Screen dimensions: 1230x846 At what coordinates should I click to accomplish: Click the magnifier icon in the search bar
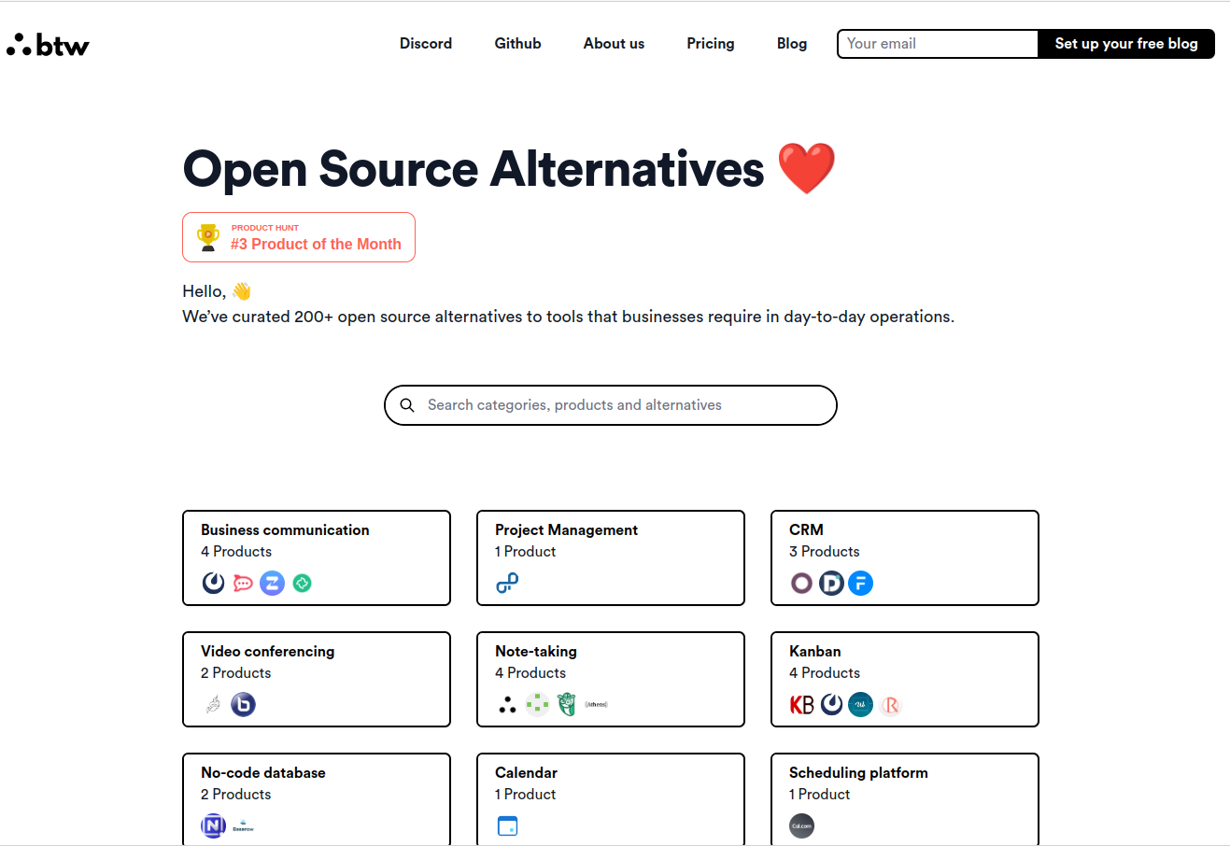tap(407, 405)
